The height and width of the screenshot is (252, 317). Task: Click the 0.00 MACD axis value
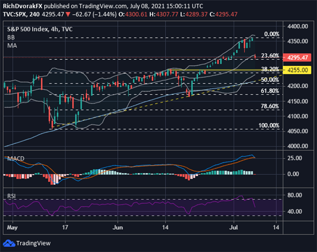293,174
